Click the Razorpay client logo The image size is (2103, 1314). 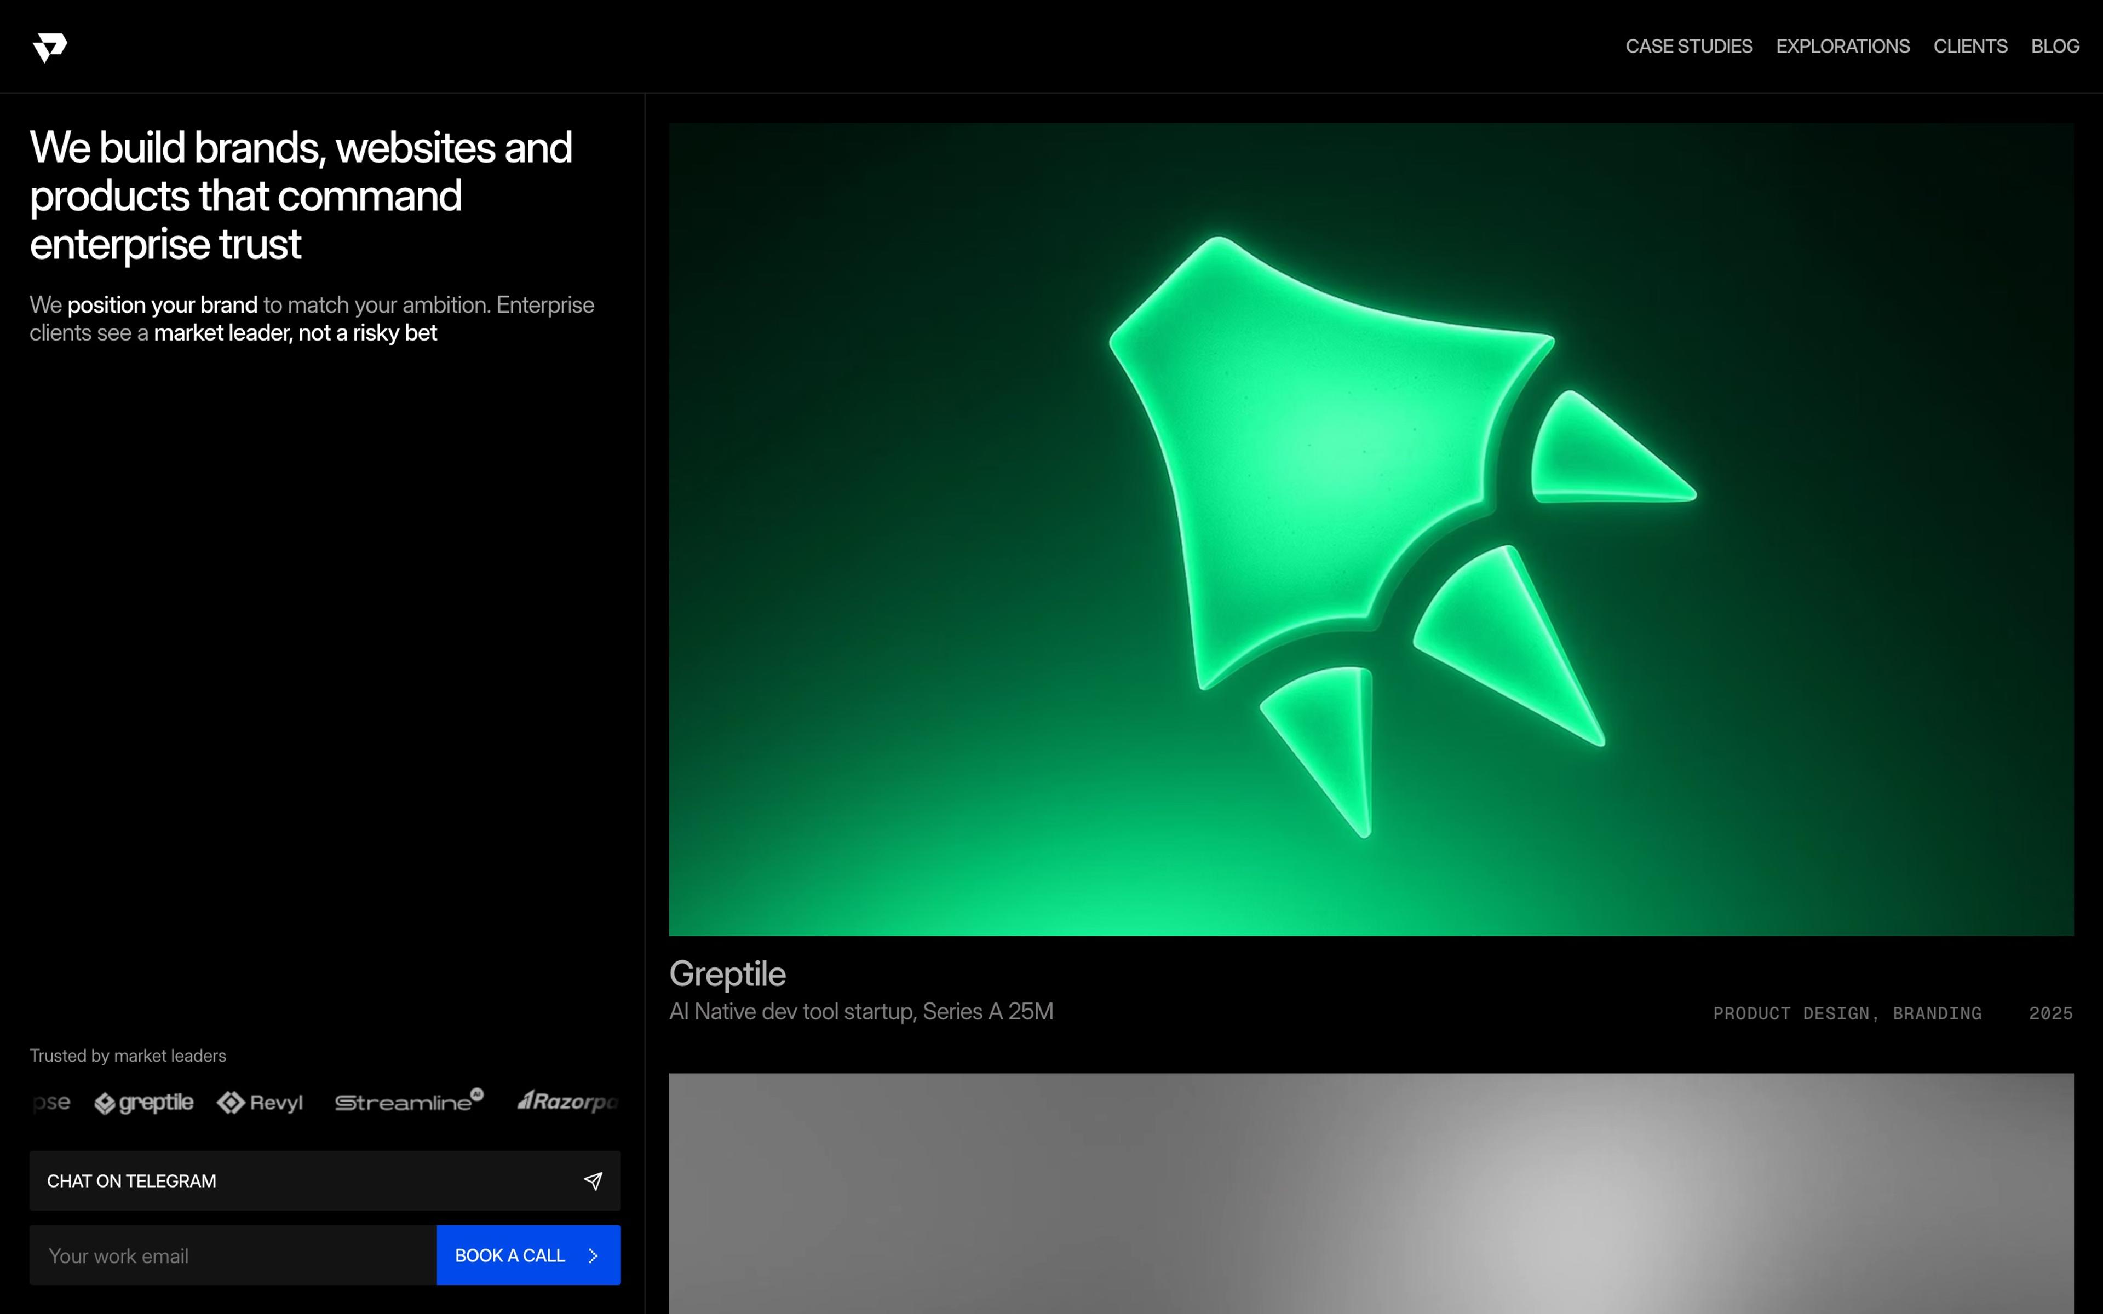point(567,1101)
